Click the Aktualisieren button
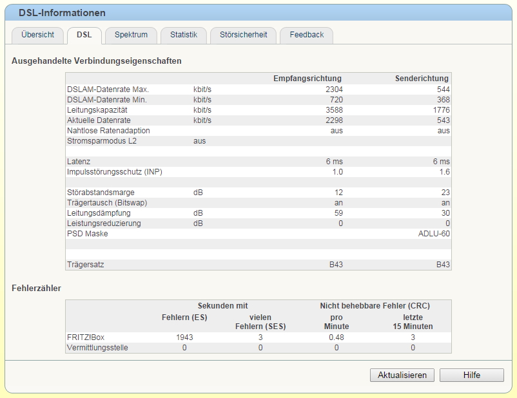517x398 pixels. [402, 375]
